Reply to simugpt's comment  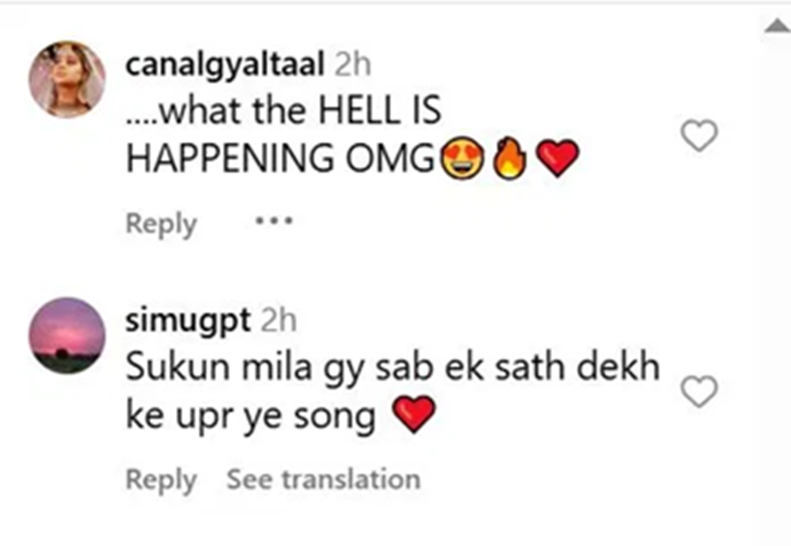[x=161, y=480]
